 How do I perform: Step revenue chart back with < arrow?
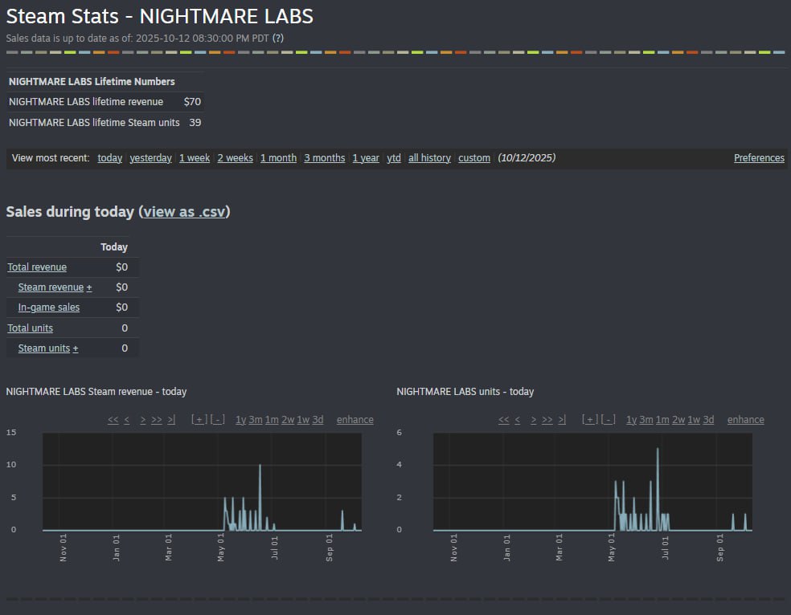point(127,420)
